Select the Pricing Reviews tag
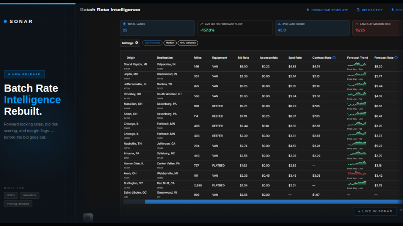 coord(18,204)
